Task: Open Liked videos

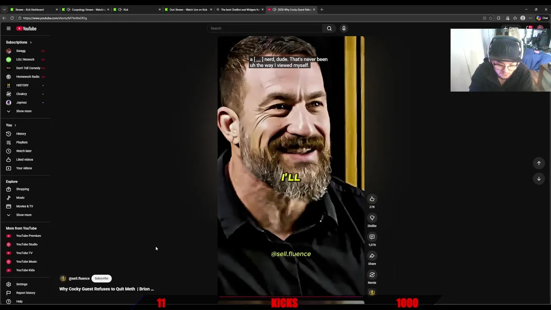Action: [x=25, y=160]
